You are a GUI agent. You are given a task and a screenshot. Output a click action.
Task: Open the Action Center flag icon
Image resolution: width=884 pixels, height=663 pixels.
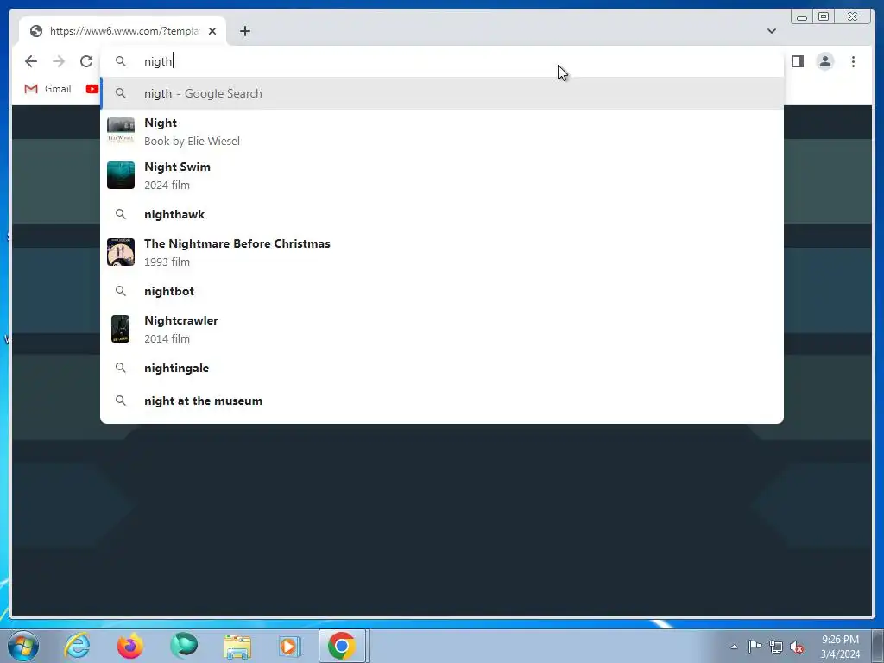click(x=755, y=647)
